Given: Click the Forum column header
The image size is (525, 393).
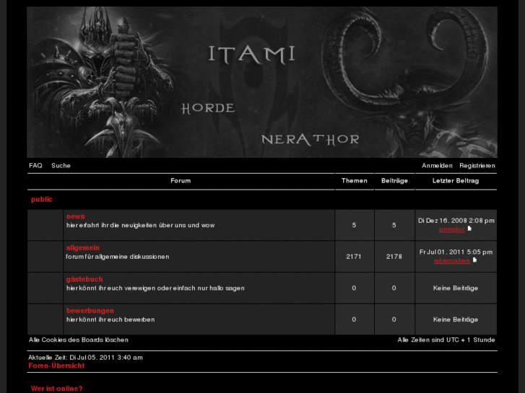Looking at the screenshot, I should pyautogui.click(x=181, y=181).
